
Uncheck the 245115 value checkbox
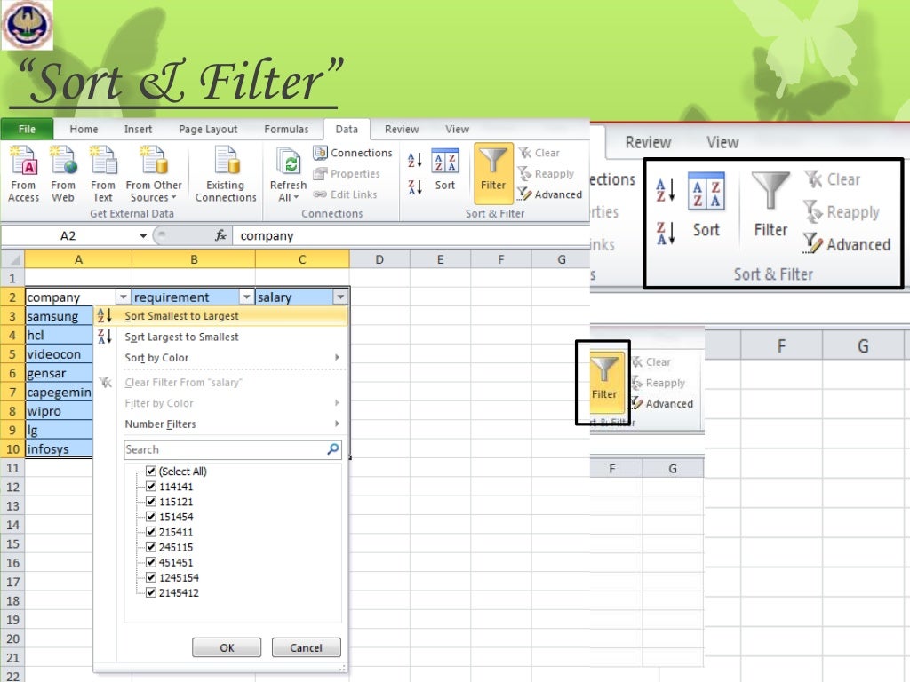click(x=151, y=546)
